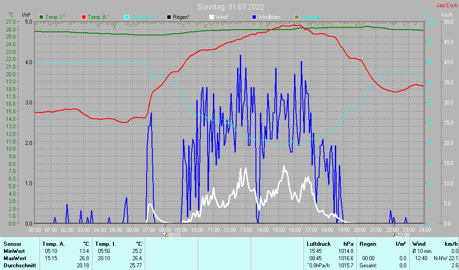This screenshot has height=270, width=459.
Task: Click the '22:08' sunset time text
Action: 403,235
